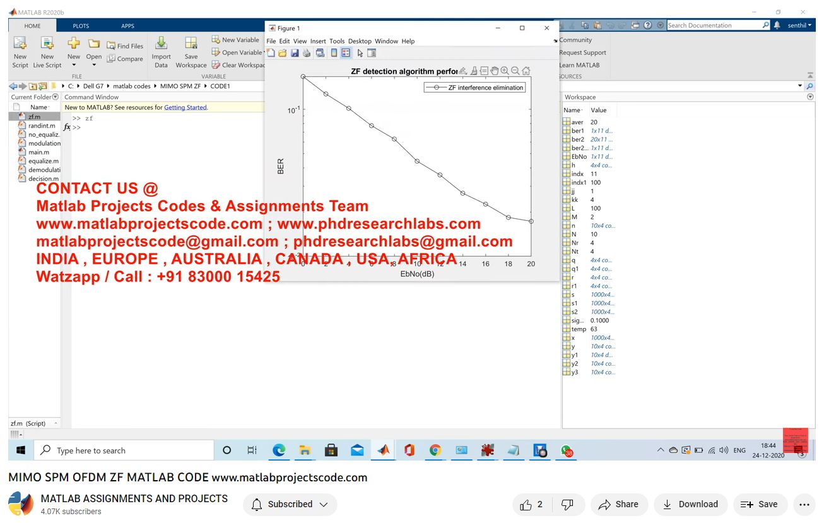
Task: Open the Current Folder panel actions dropdown
Action: click(x=56, y=97)
